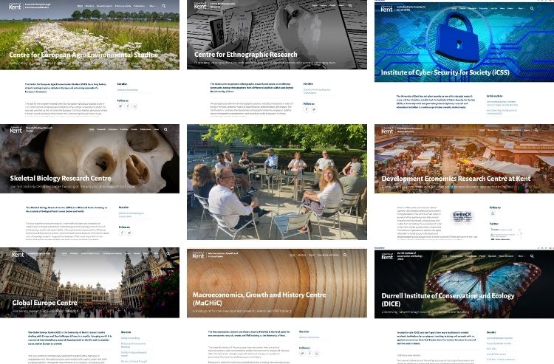The image size is (554, 364).
Task: Click search icon on Agri-Environmental Studies page
Action: click(164, 6)
